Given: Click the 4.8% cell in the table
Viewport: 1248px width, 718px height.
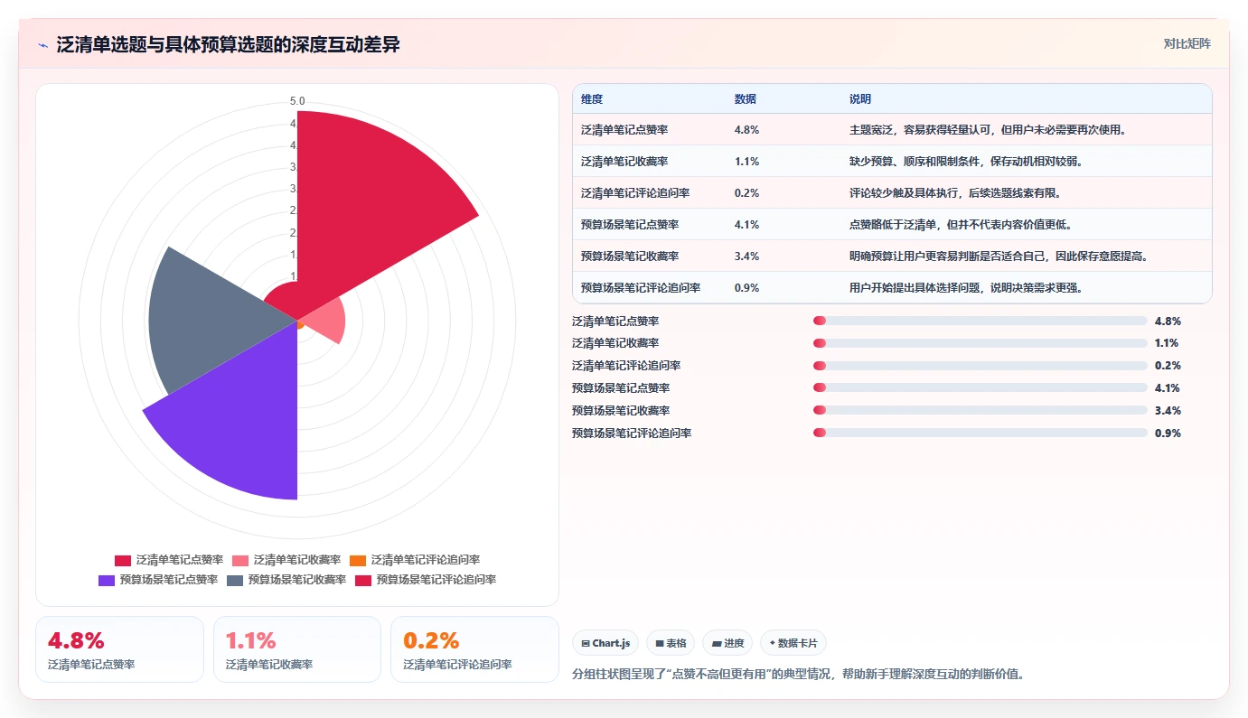Looking at the screenshot, I should coord(746,130).
